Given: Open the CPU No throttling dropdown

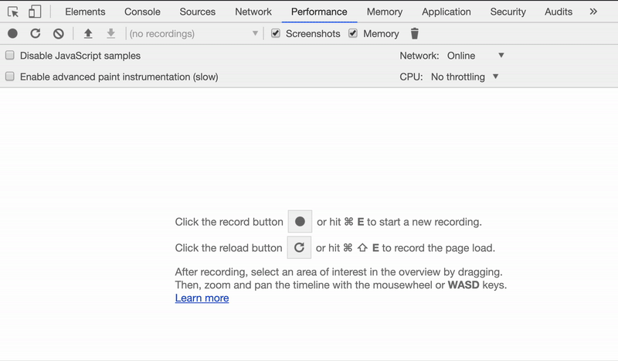Looking at the screenshot, I should (x=465, y=77).
